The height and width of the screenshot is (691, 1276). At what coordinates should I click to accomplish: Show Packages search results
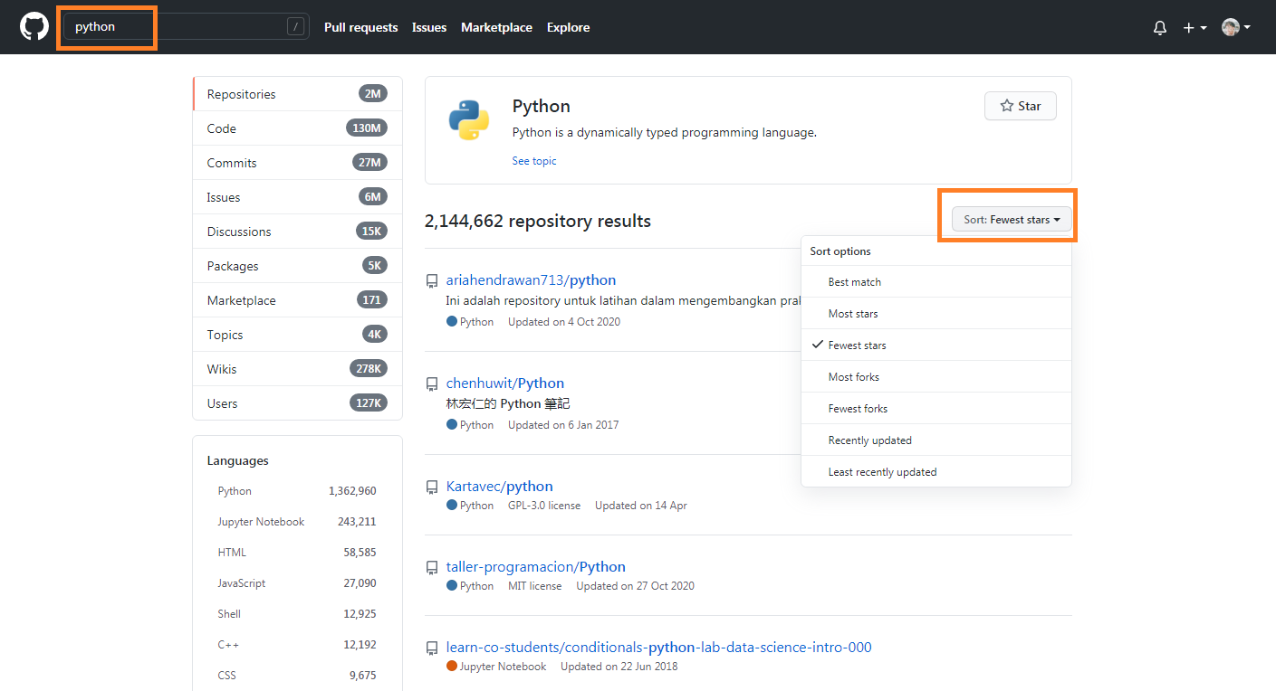[297, 266]
